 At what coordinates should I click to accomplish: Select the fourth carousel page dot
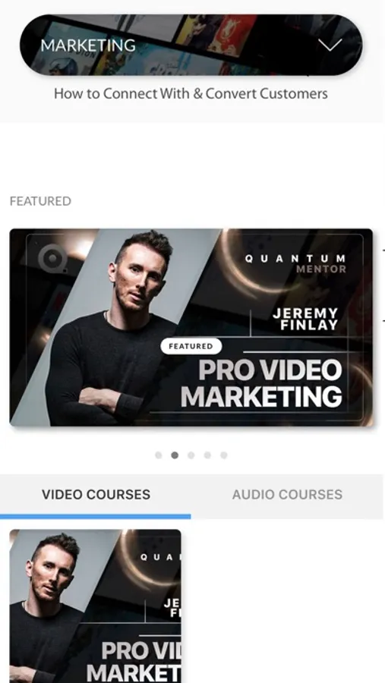[207, 455]
